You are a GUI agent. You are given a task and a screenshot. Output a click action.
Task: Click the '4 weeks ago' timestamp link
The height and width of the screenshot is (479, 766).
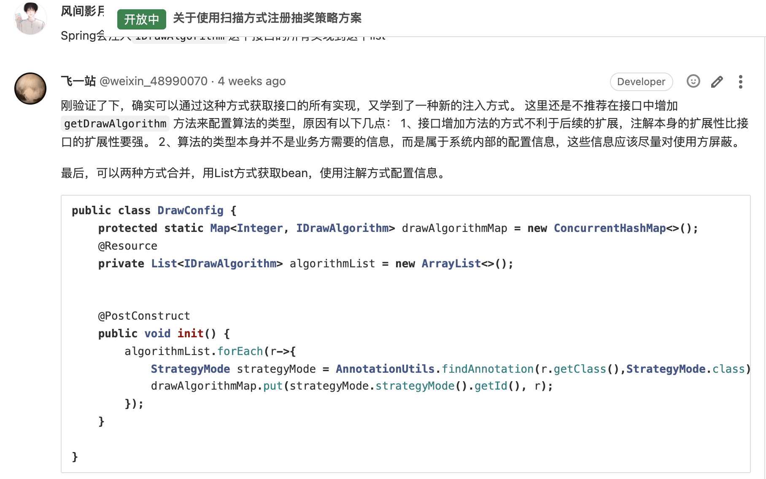pyautogui.click(x=252, y=81)
